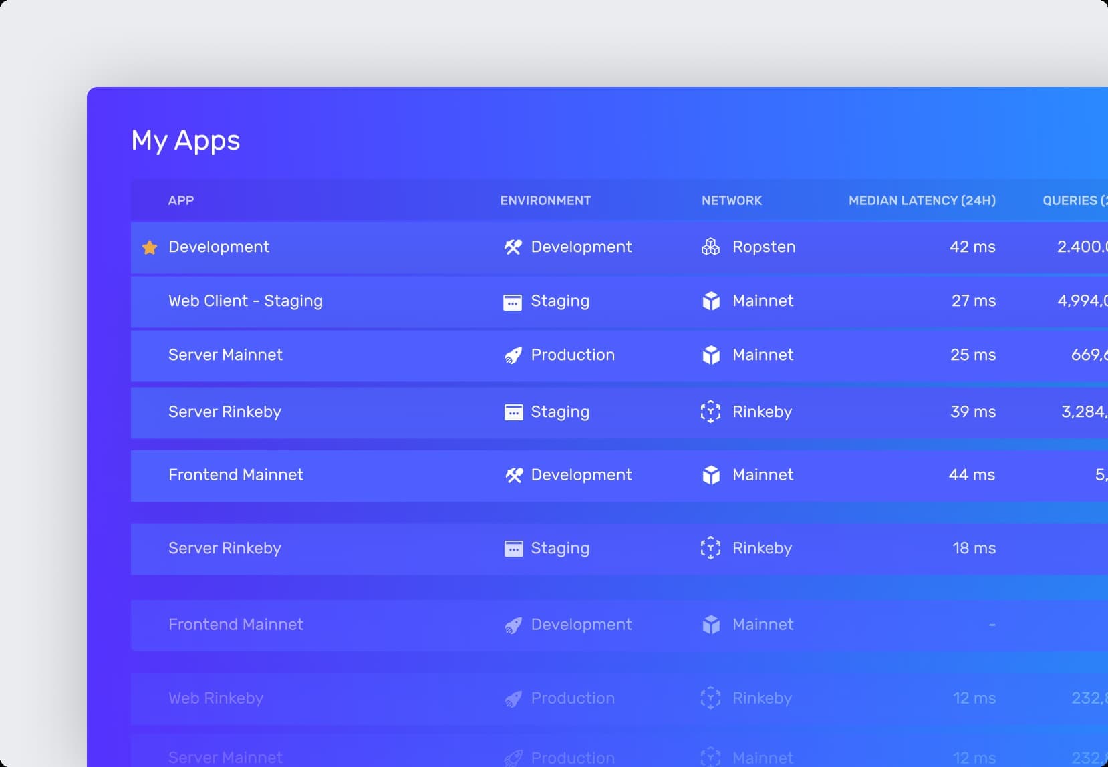Click the My Apps page heading
The height and width of the screenshot is (767, 1108).
click(186, 140)
